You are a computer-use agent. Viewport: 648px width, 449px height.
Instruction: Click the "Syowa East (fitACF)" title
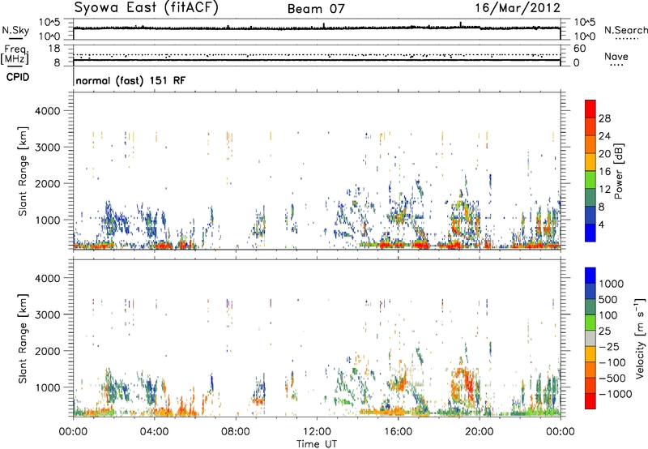tap(147, 8)
